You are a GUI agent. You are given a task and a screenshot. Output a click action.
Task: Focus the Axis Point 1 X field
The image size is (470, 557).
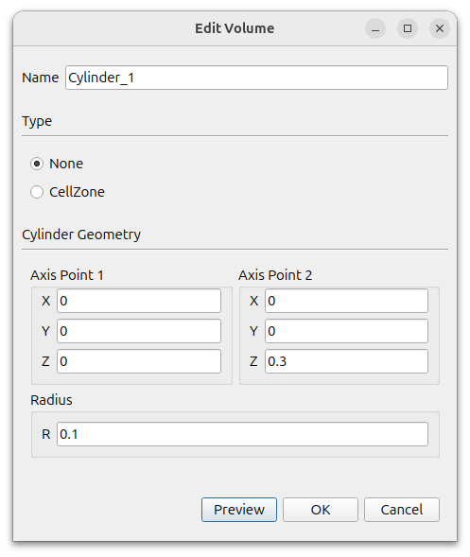pyautogui.click(x=139, y=301)
